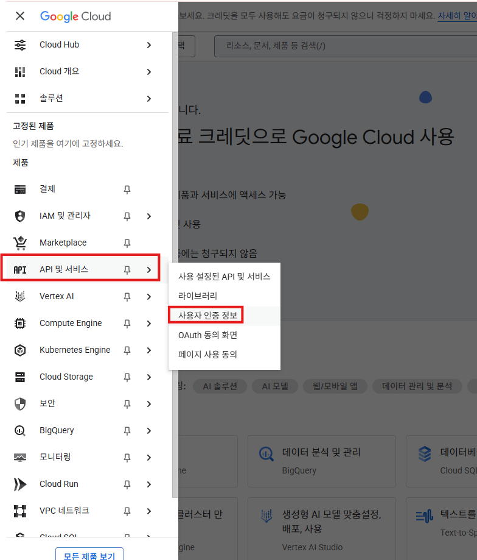The width and height of the screenshot is (477, 560).
Task: Click the Compute Engine chip icon
Action: click(x=20, y=323)
